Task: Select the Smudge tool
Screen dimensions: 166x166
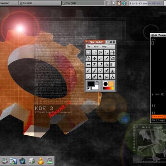Action: pos(107,77)
